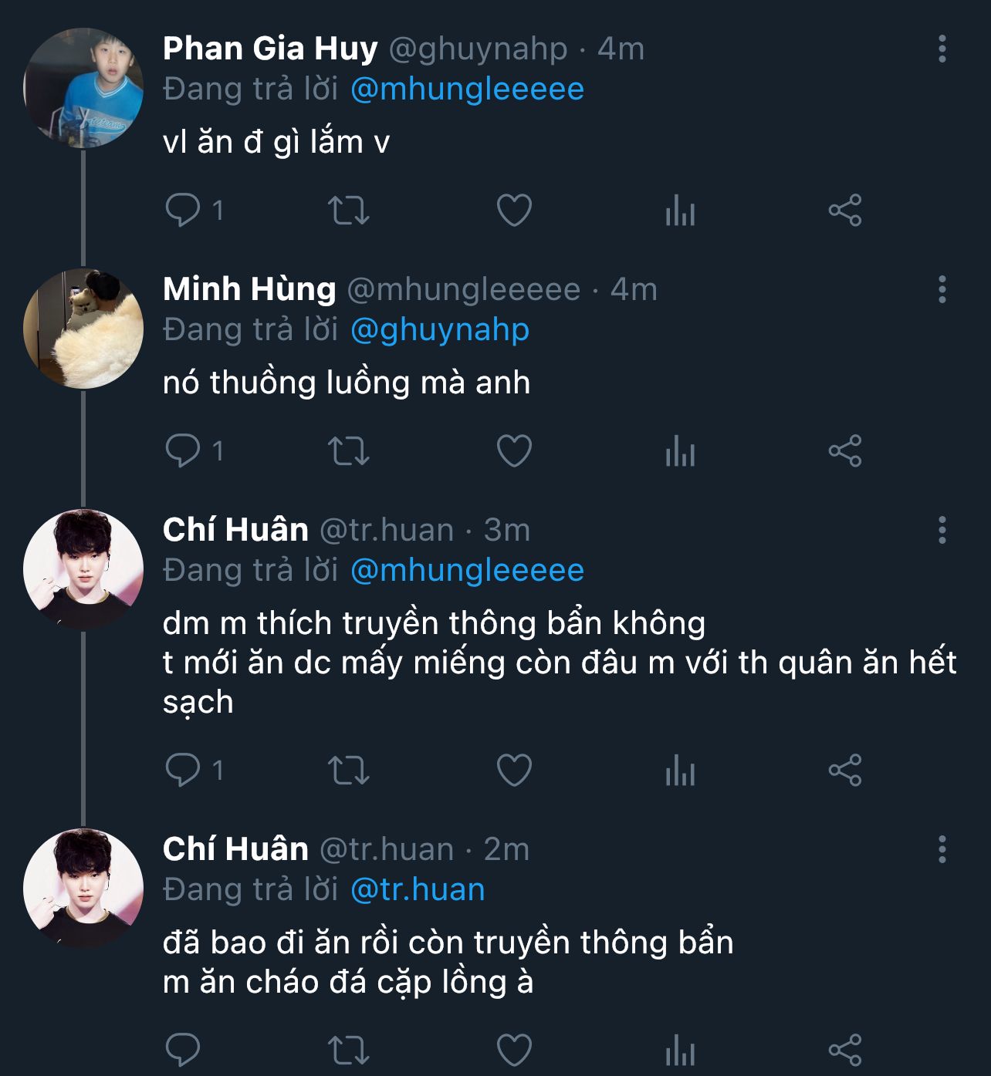Open Phan Gia Huy's profile picture
Screen dimensions: 991x1076
point(83,88)
